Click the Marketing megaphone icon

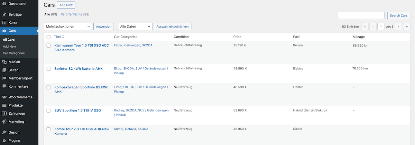pyautogui.click(x=4, y=122)
